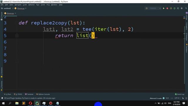The height and width of the screenshot is (106, 188).
Task: Open the Tools menu
Action: [x=43, y=5]
